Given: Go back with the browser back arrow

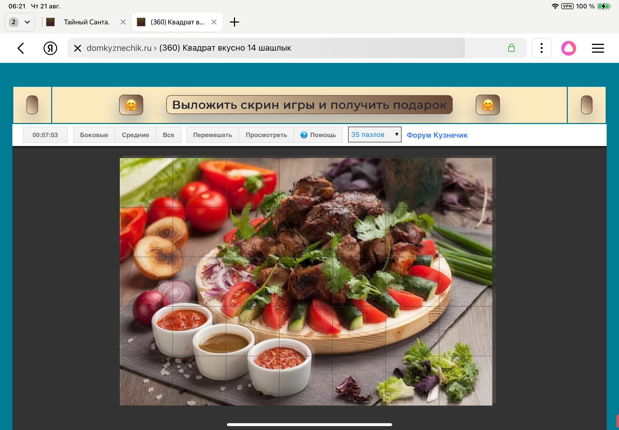Looking at the screenshot, I should 21,48.
